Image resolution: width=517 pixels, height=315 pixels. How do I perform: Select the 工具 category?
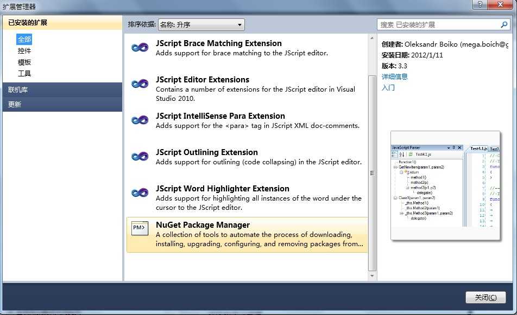(x=24, y=73)
